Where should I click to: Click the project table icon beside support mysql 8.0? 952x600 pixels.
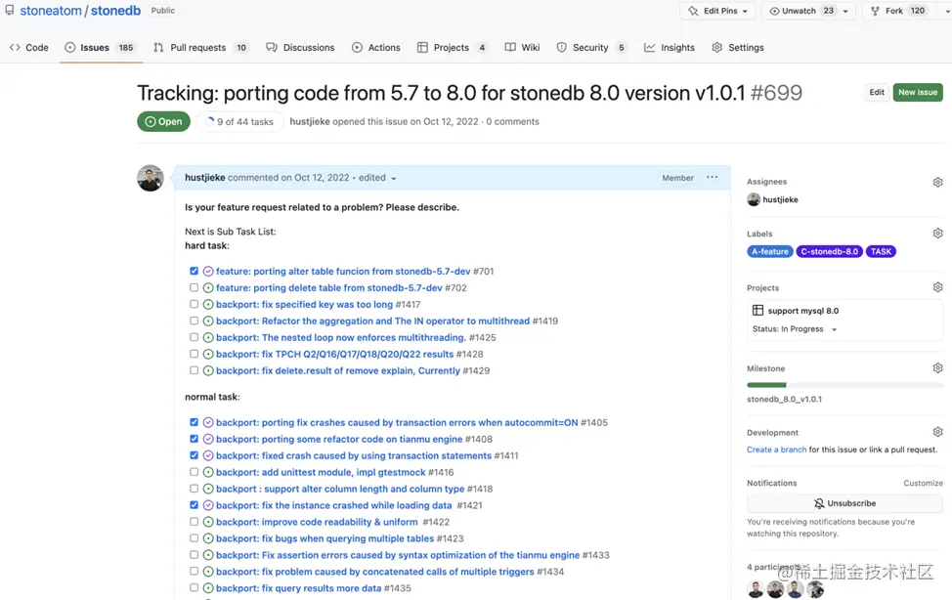[757, 311]
